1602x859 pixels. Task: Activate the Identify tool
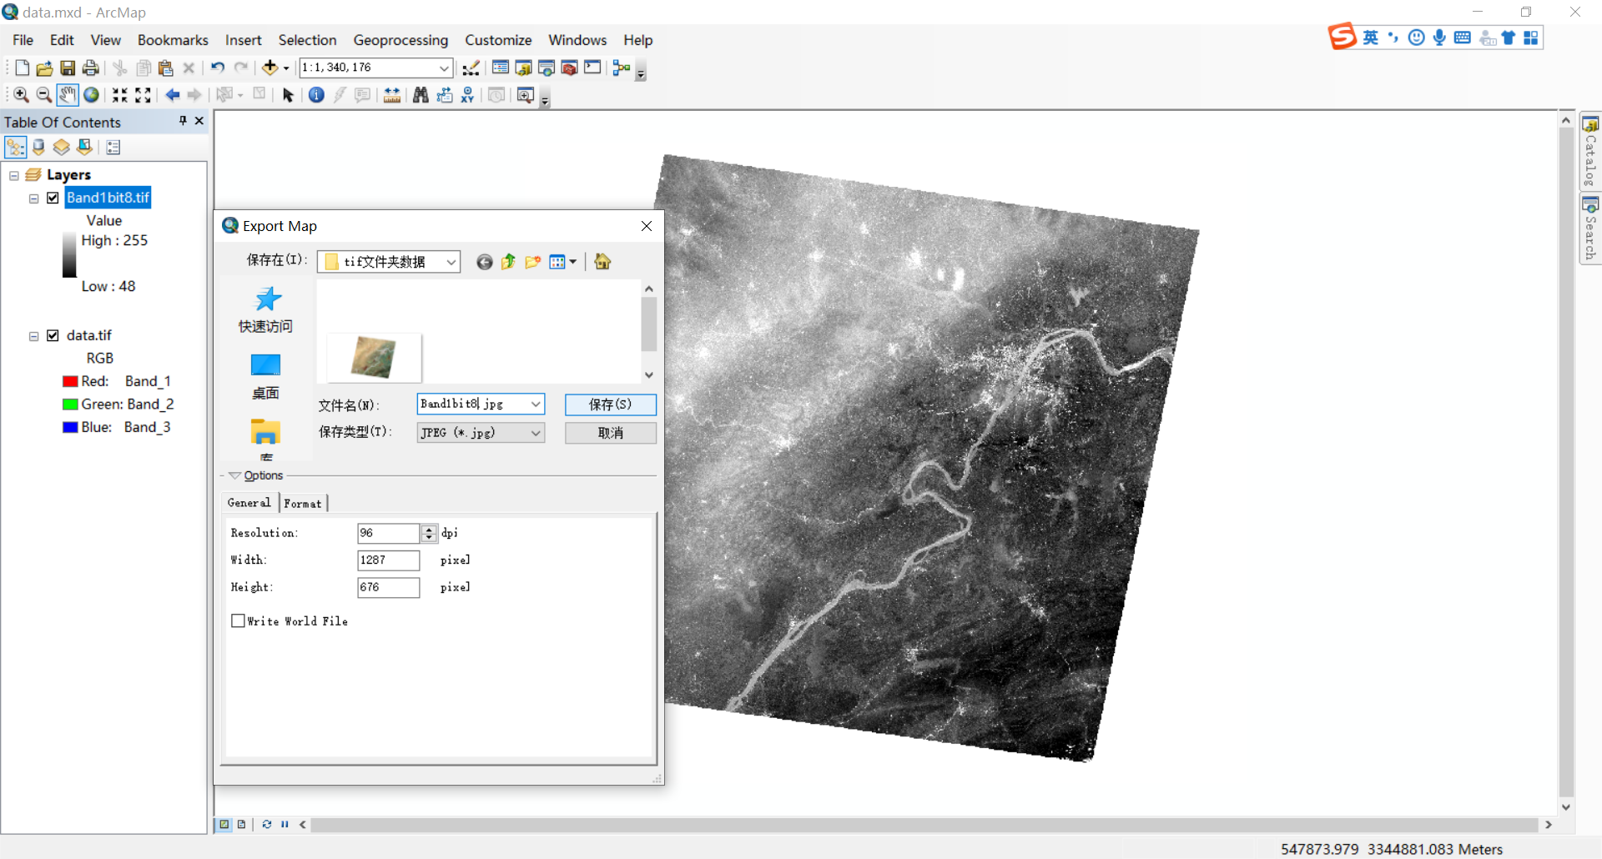(316, 95)
